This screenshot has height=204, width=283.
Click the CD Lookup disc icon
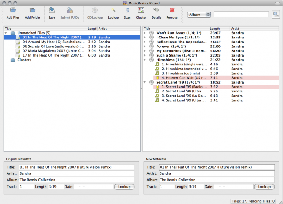click(95, 10)
